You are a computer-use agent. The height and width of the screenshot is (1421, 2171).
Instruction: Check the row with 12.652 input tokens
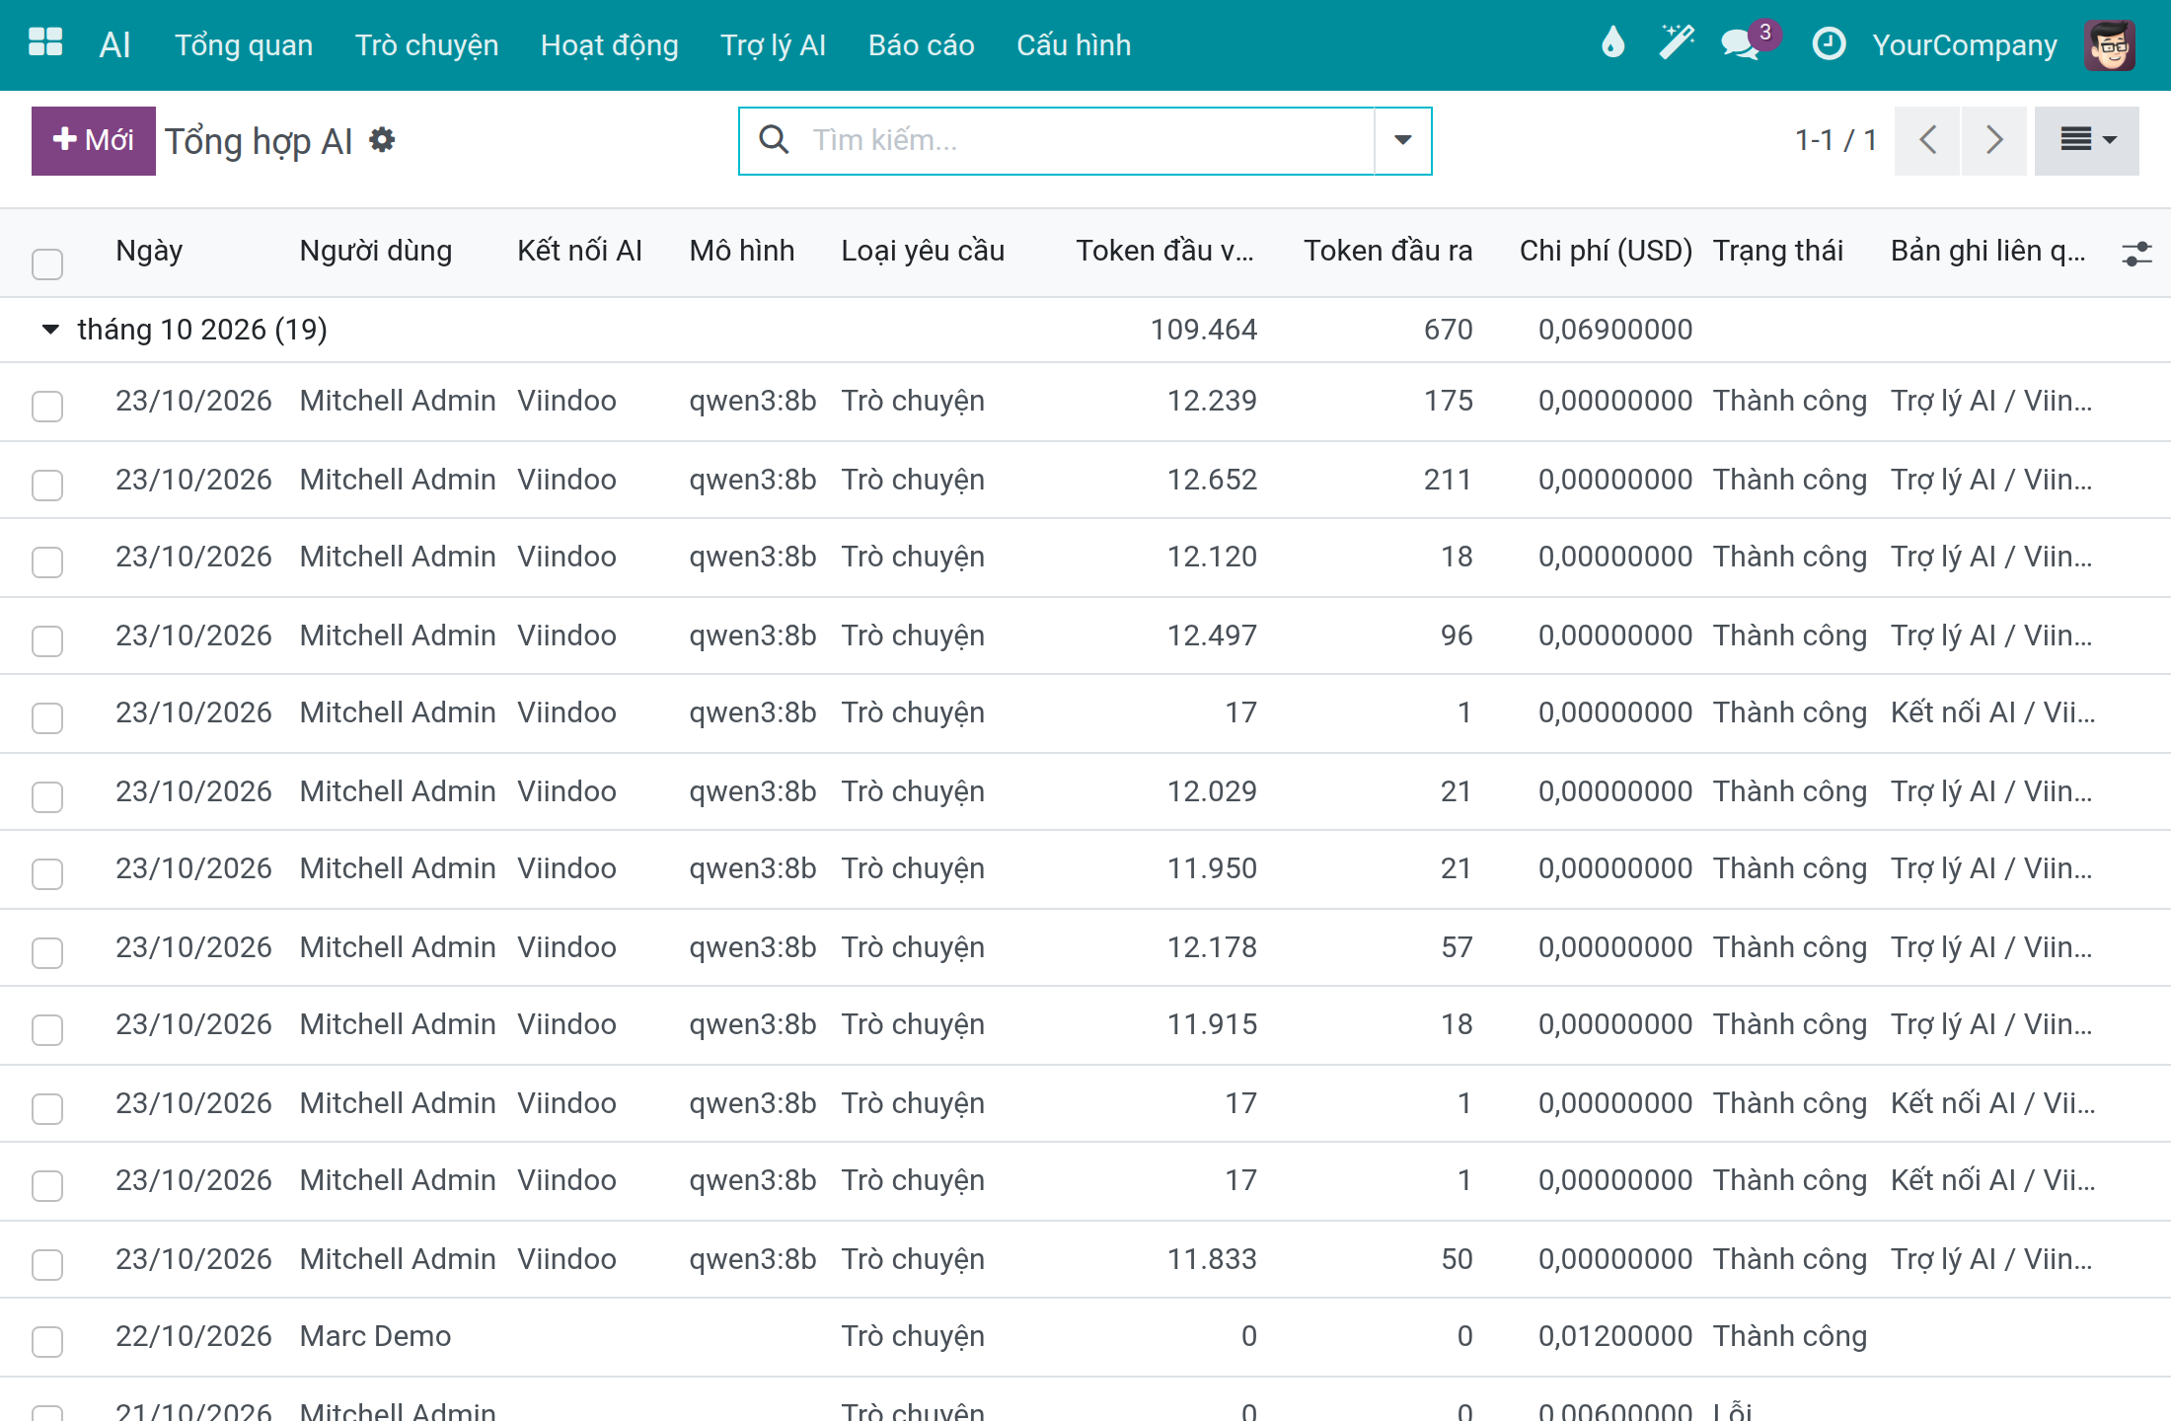click(47, 485)
